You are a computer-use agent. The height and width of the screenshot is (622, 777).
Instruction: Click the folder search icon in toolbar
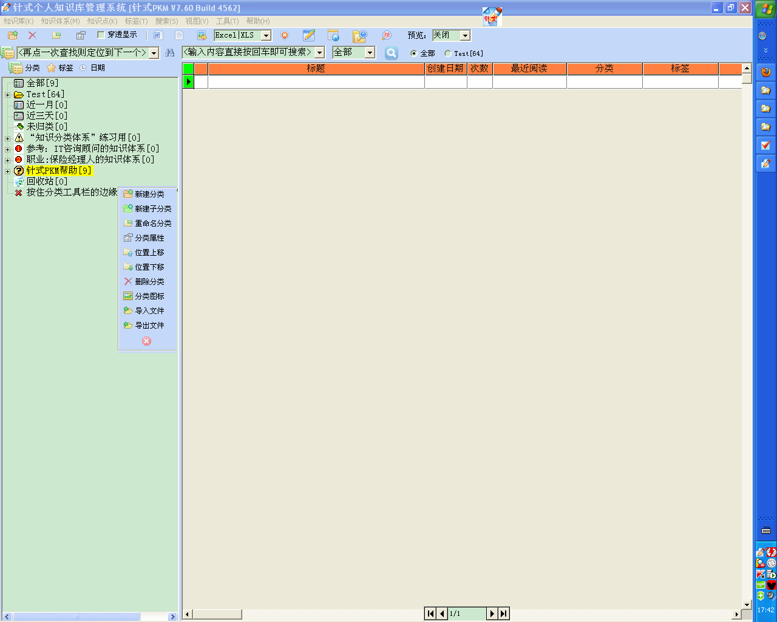[360, 36]
